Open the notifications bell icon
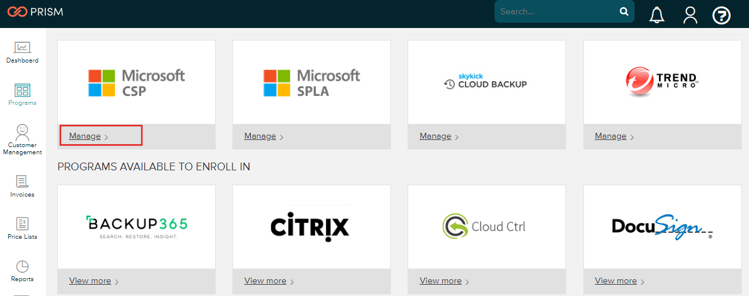The image size is (749, 296). (x=657, y=14)
